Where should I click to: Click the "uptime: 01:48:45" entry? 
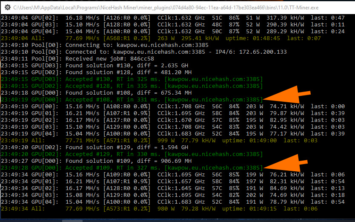point(253,38)
